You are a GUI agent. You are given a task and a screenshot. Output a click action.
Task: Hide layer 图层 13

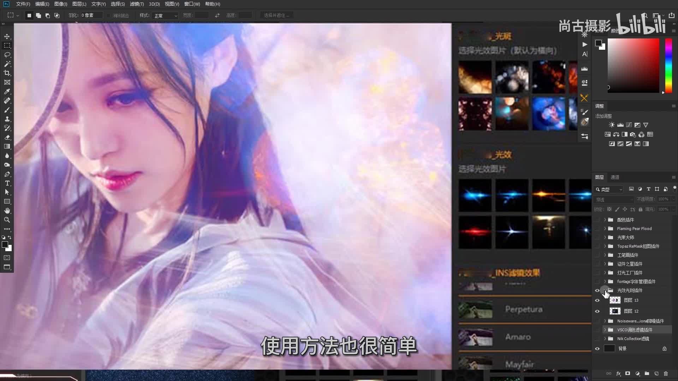(x=597, y=300)
